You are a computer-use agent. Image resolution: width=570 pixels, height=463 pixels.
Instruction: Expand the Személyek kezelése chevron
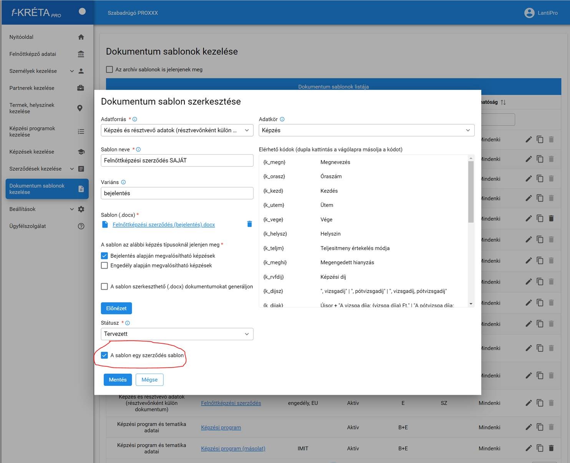[72, 71]
